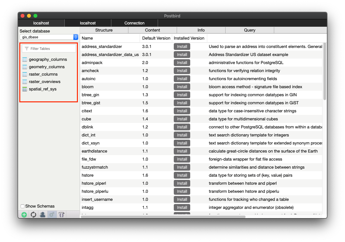
Task: Open the procedures curly braces icon
Action: pyautogui.click(x=61, y=215)
